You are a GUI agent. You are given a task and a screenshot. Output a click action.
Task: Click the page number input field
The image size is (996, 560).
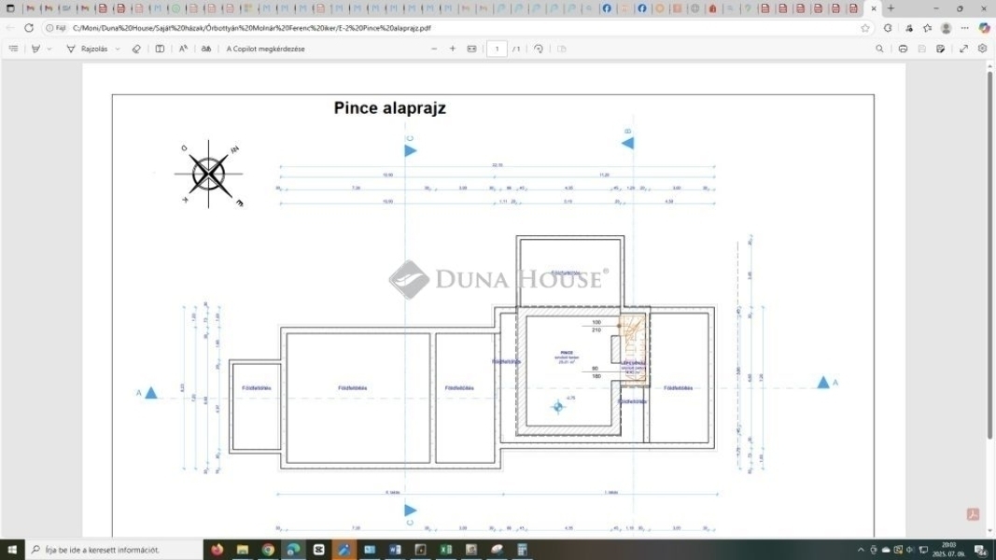pyautogui.click(x=497, y=49)
